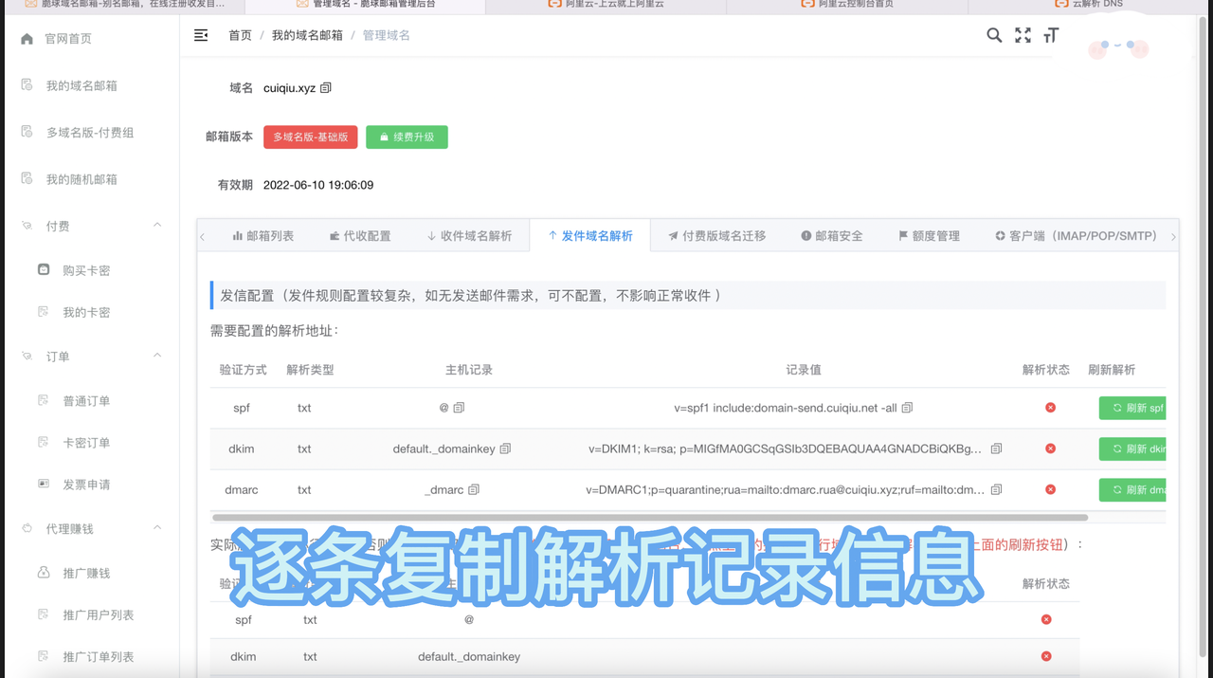Copy domain name cuiqiu.xyz icon
This screenshot has height=678, width=1213.
point(326,88)
